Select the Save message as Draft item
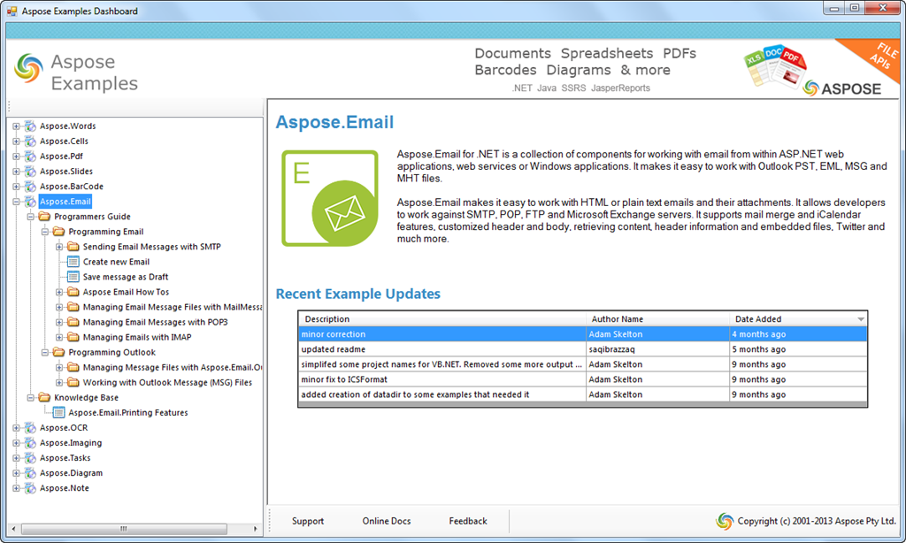 click(x=125, y=277)
